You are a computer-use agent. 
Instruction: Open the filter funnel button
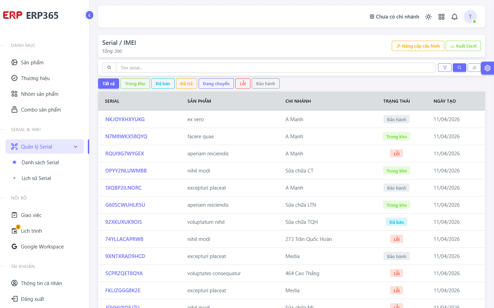point(445,68)
